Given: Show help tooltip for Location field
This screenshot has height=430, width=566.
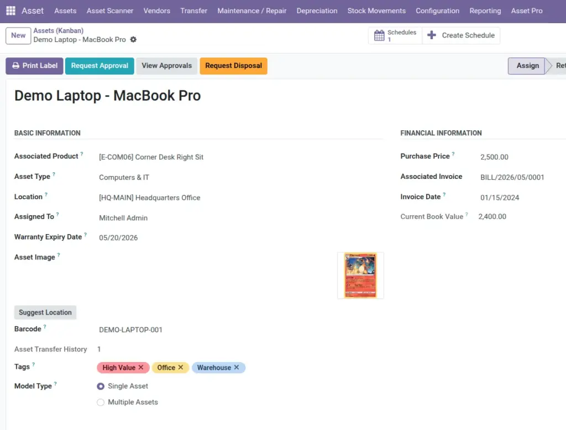Looking at the screenshot, I should [46, 195].
